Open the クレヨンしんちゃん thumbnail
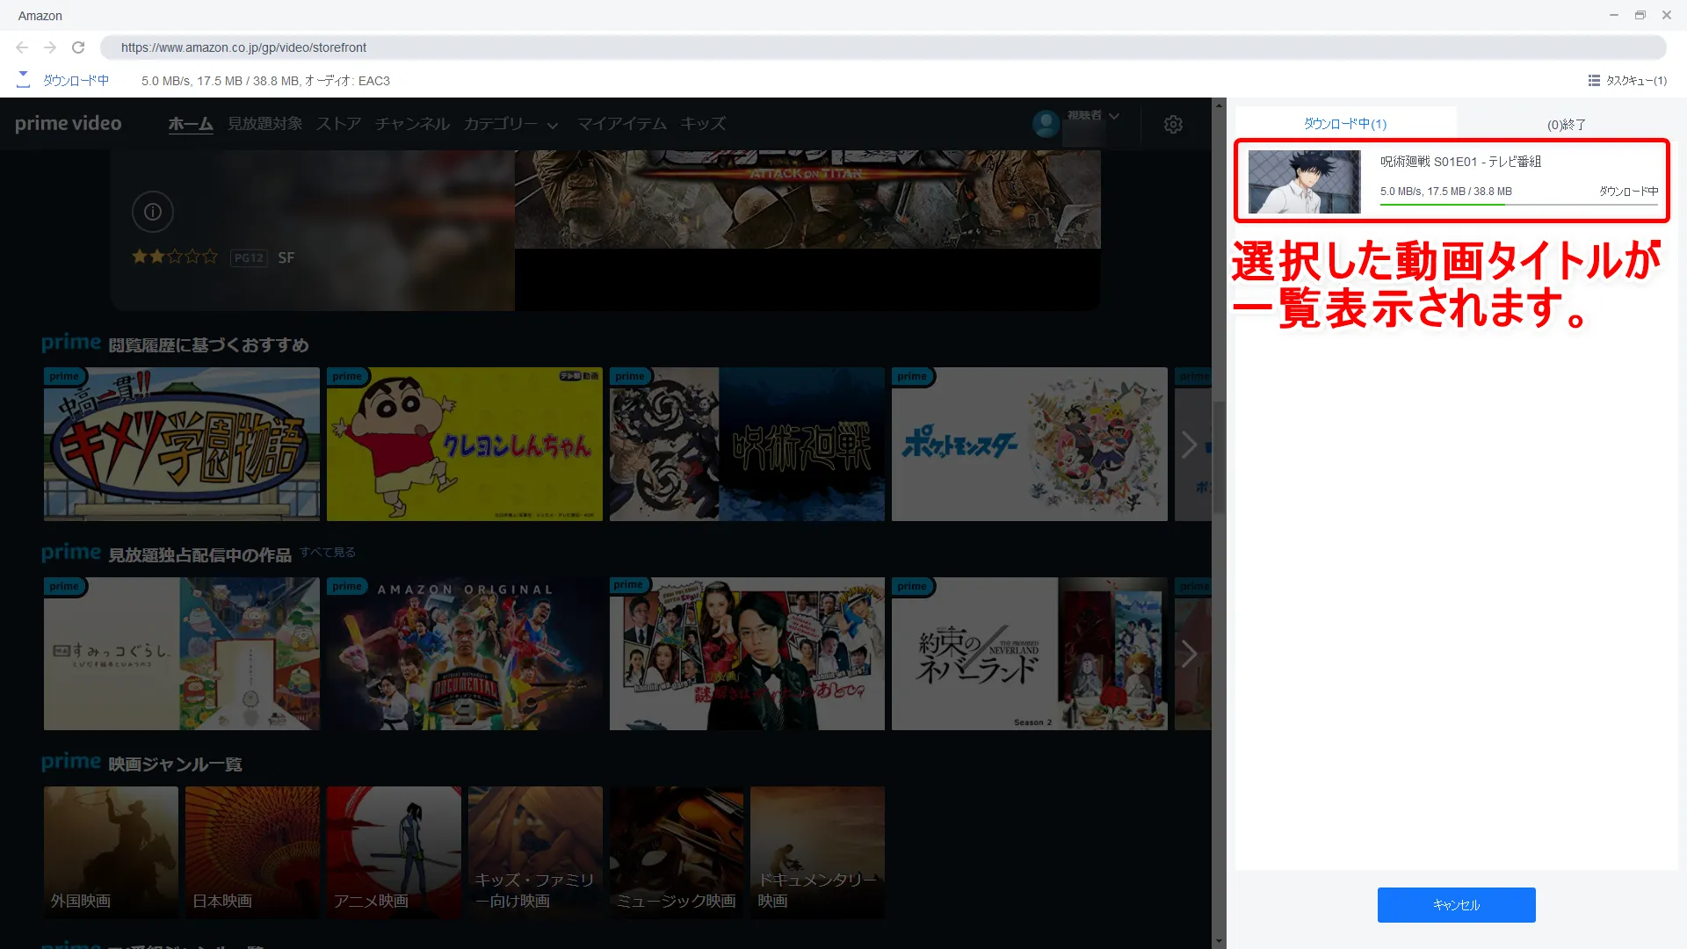Viewport: 1687px width, 949px height. [465, 444]
